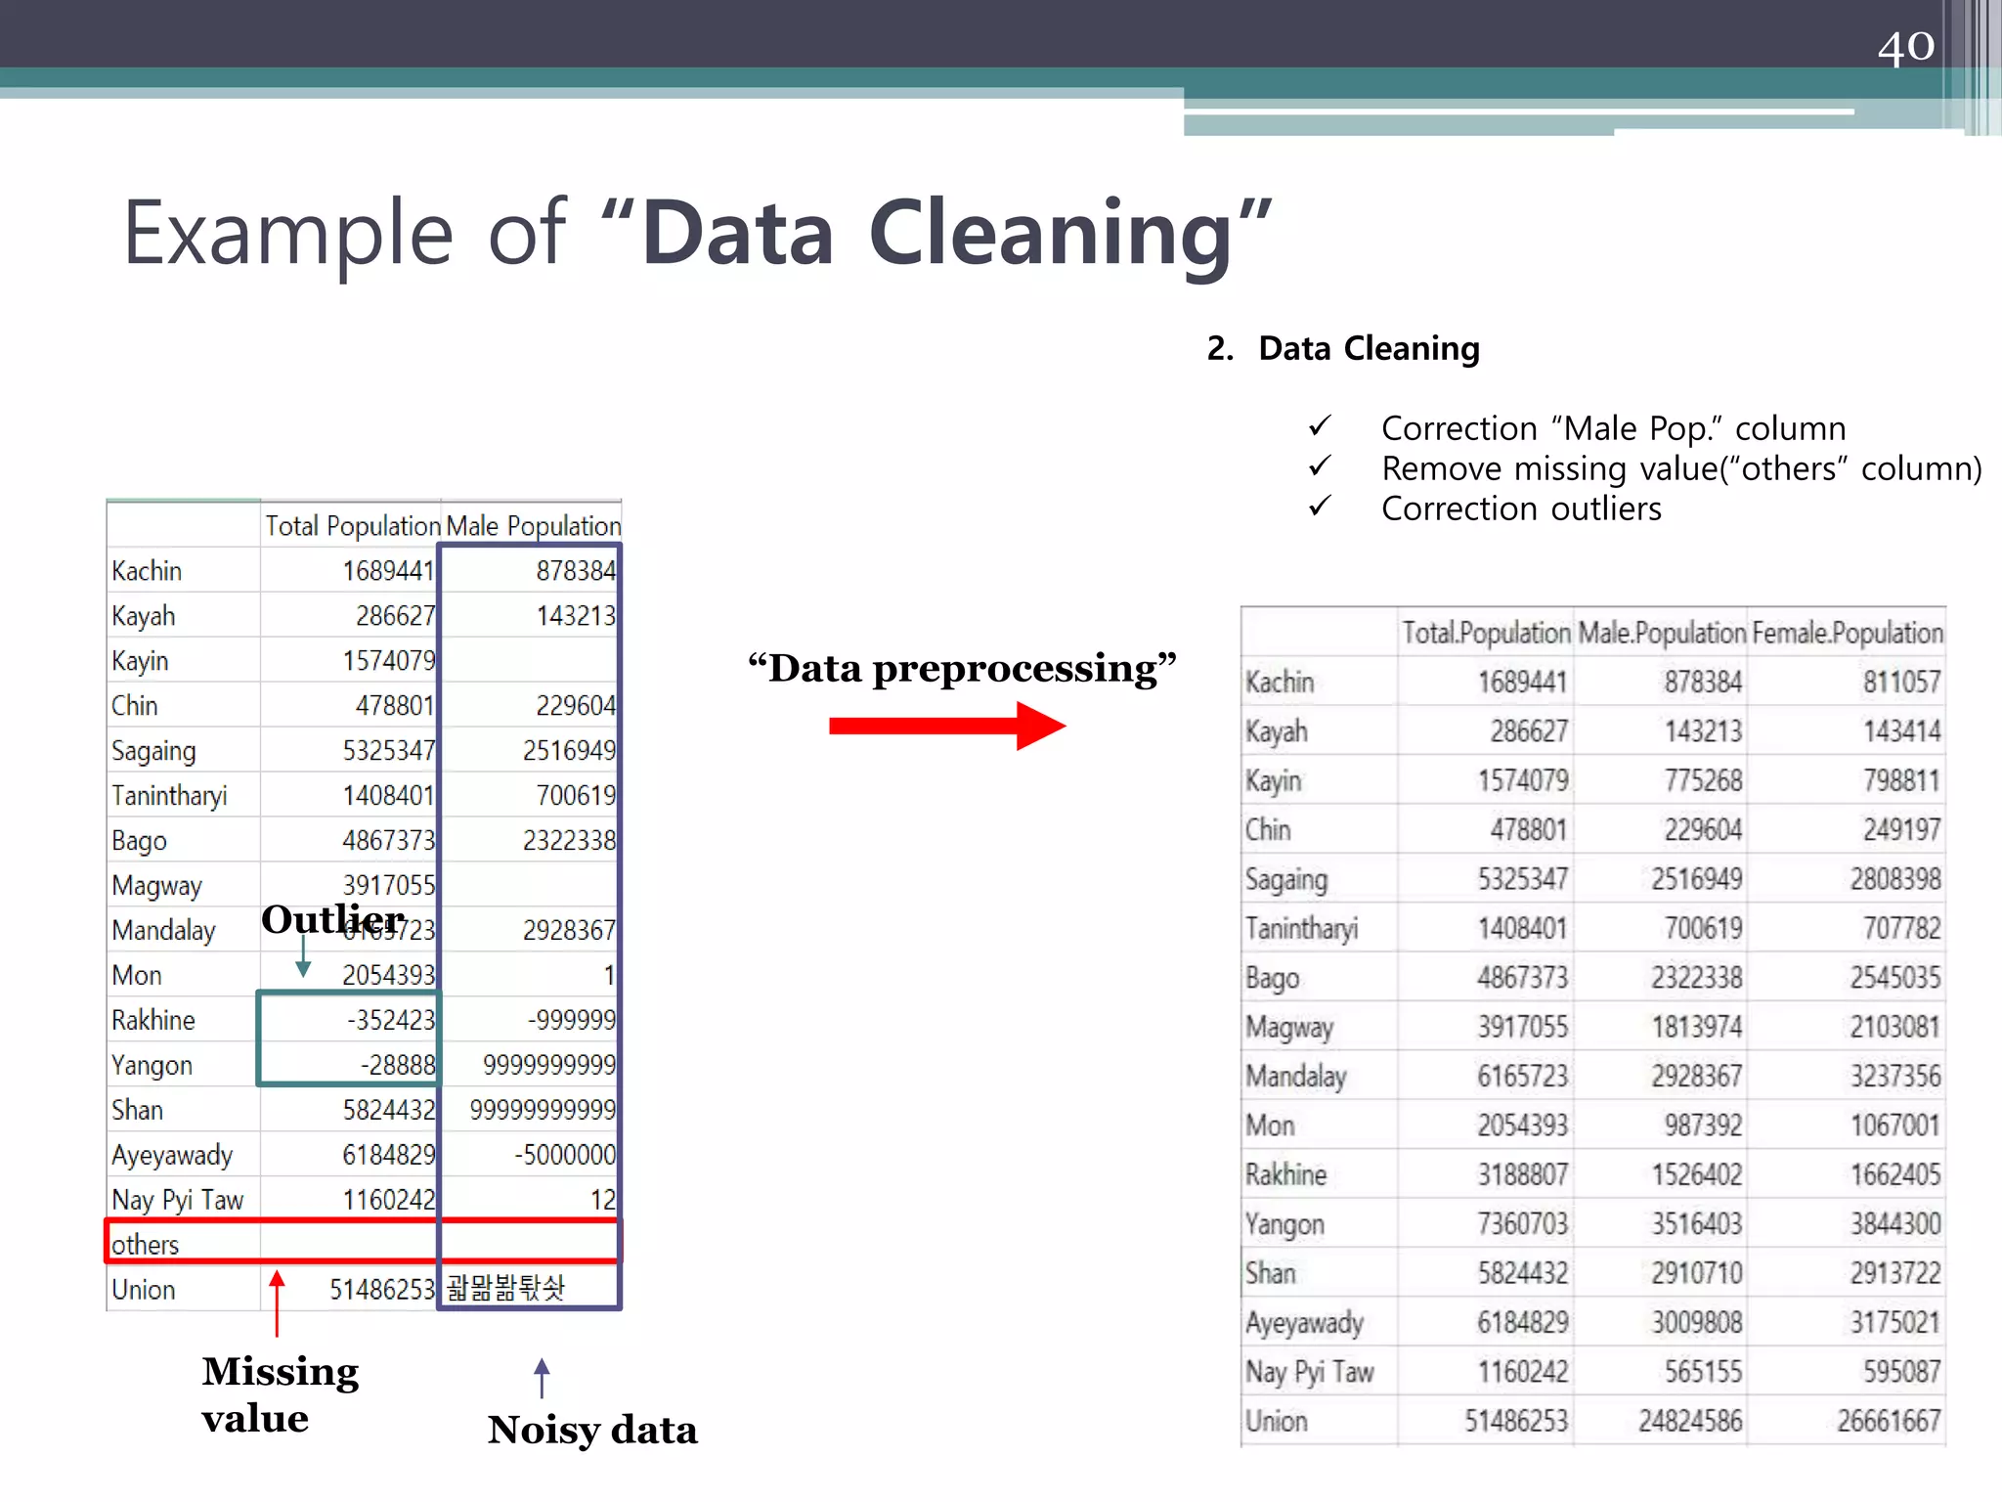
Task: Click the Union male total 24824586
Action: click(1690, 1421)
